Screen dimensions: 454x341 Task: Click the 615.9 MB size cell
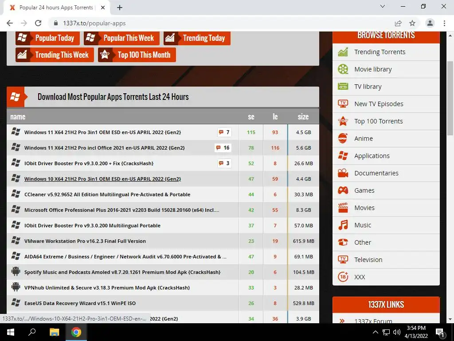click(x=303, y=241)
